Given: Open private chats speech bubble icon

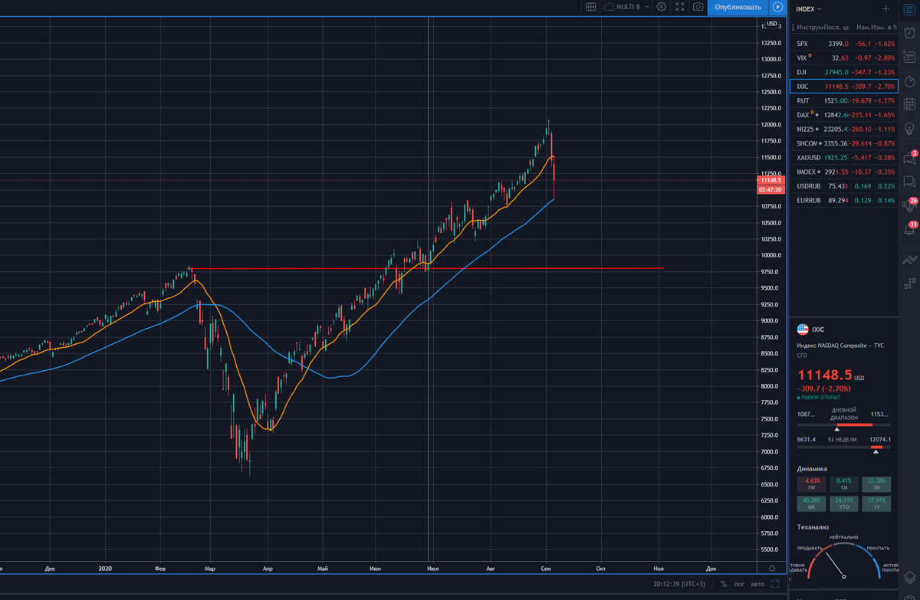Looking at the screenshot, I should pos(909,182).
